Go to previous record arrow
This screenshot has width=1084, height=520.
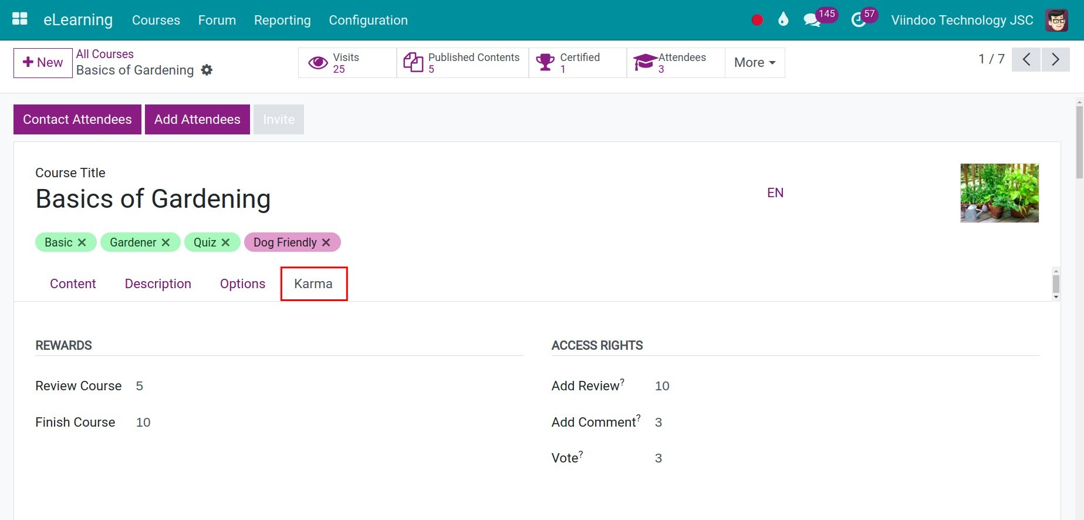pos(1026,59)
